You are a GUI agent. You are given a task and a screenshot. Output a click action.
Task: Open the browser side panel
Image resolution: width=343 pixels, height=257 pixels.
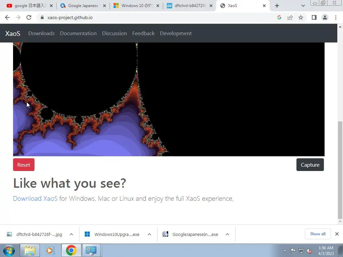(x=314, y=17)
